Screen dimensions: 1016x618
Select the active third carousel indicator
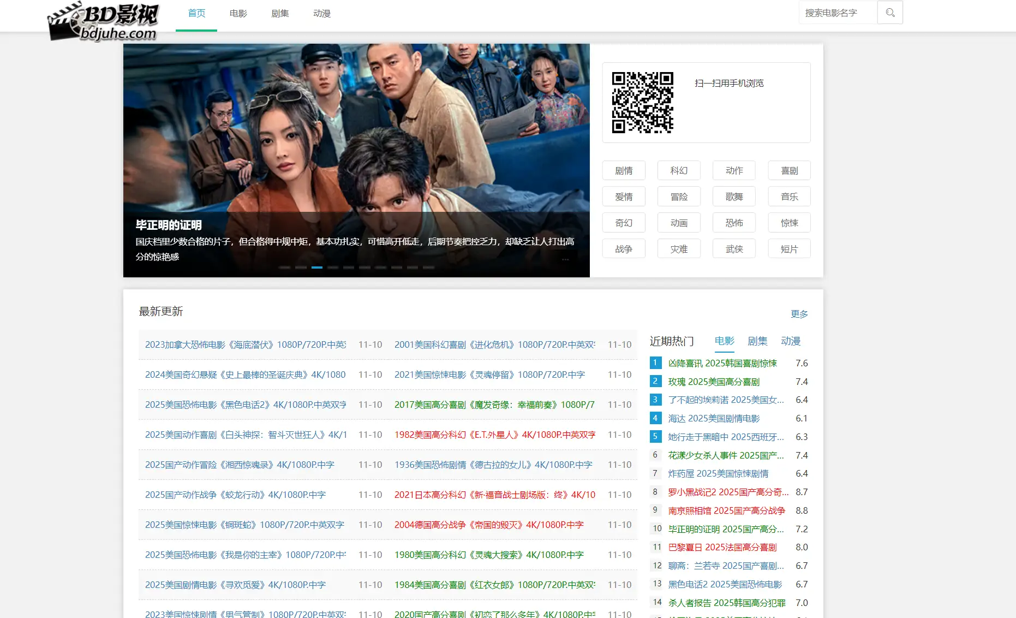pos(316,268)
